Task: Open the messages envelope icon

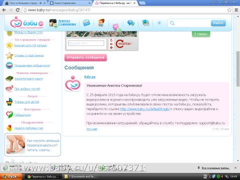Action: pos(86,22)
